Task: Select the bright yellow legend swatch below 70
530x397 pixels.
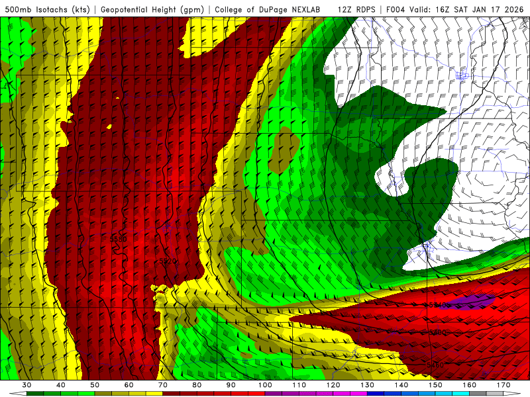Action: [154, 394]
